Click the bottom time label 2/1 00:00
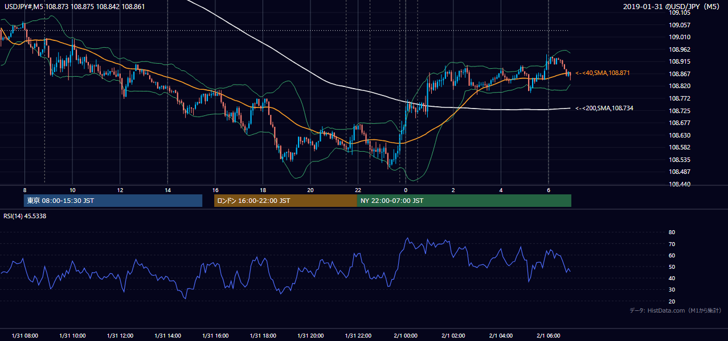The image size is (728, 341). pos(406,335)
